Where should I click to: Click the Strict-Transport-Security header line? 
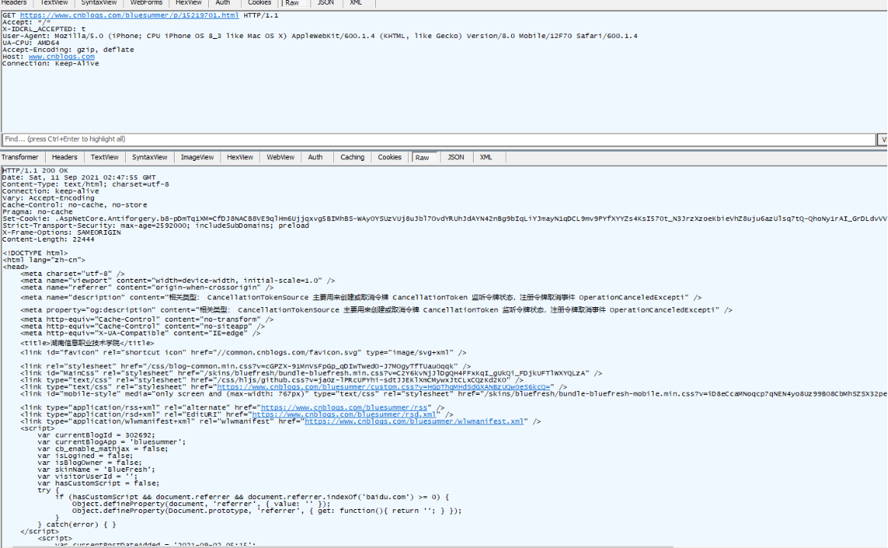[x=156, y=226]
